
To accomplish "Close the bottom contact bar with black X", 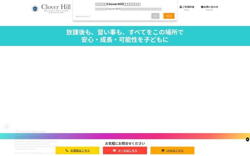I will [x=248, y=139].
